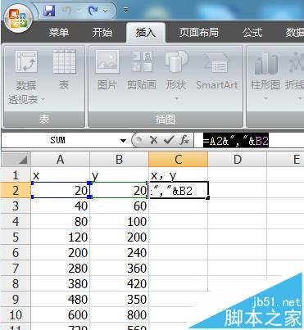
Task: Click the Office button orb
Action: [17, 18]
